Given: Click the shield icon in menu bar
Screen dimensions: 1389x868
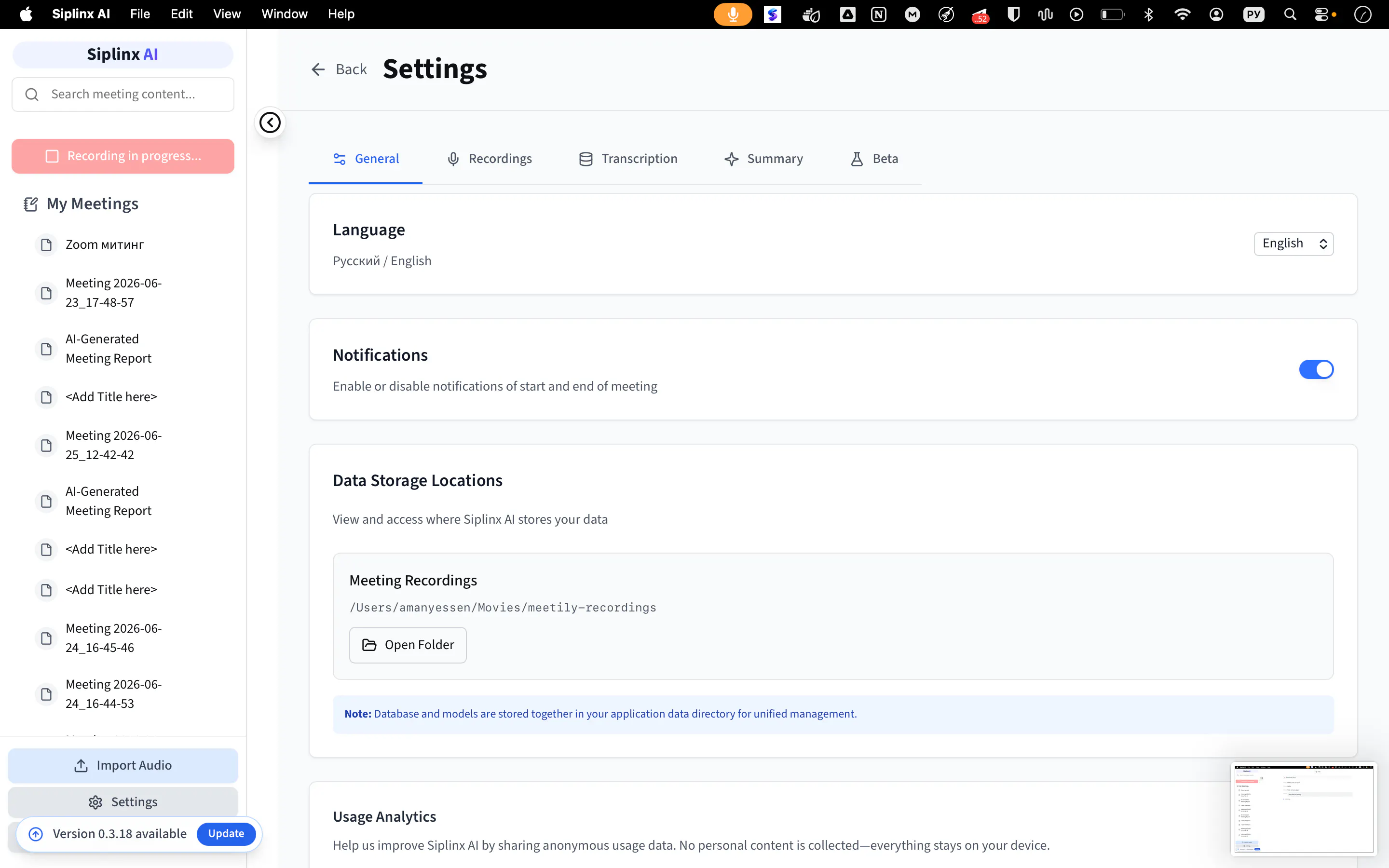Looking at the screenshot, I should [1014, 14].
